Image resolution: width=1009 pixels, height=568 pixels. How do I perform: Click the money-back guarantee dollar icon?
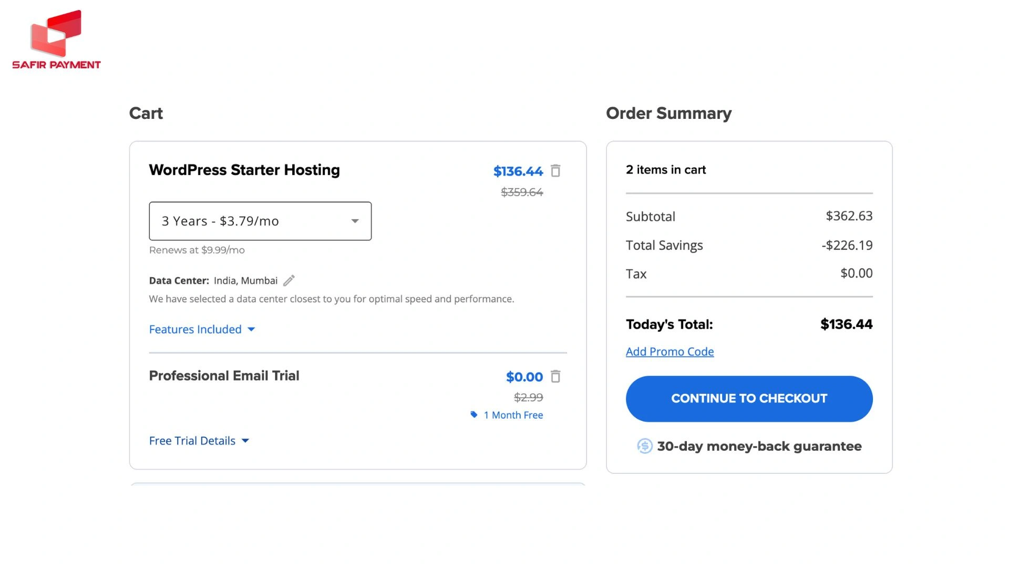click(645, 447)
